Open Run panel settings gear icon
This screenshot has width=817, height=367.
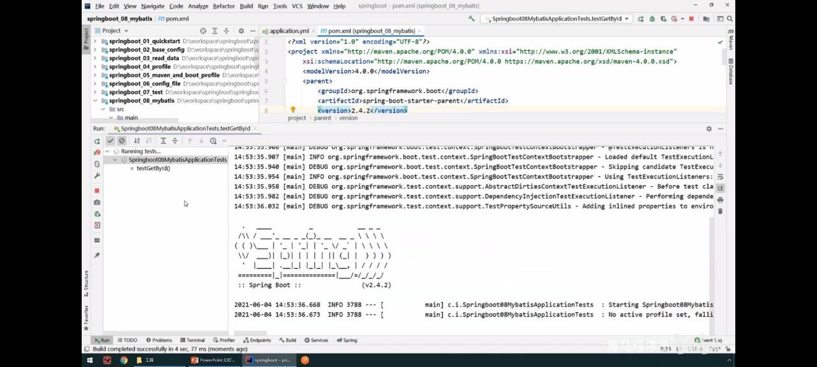point(708,129)
